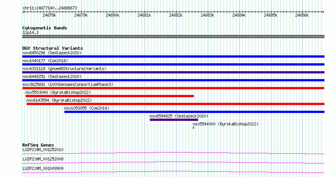The height and width of the screenshot is (177, 335).
Task: Click the 11p14.3 band label
Action: pyautogui.click(x=30, y=32)
